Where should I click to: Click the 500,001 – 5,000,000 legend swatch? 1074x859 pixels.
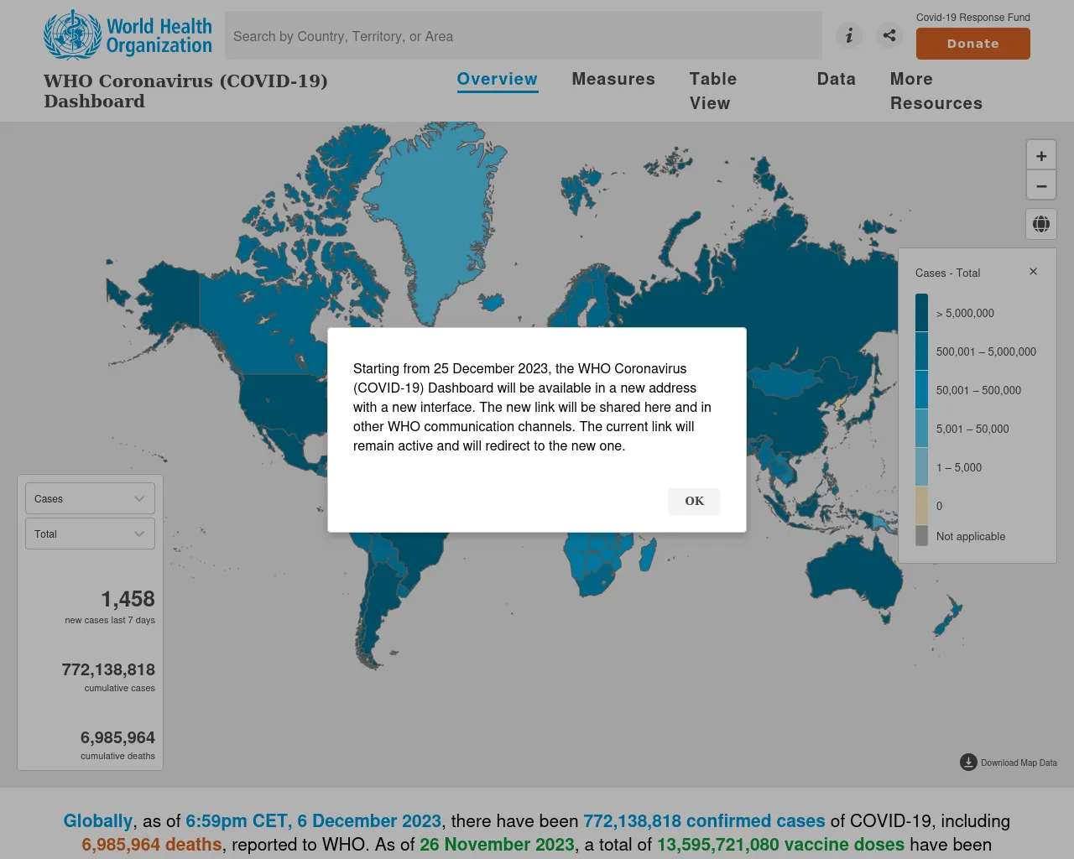921,351
